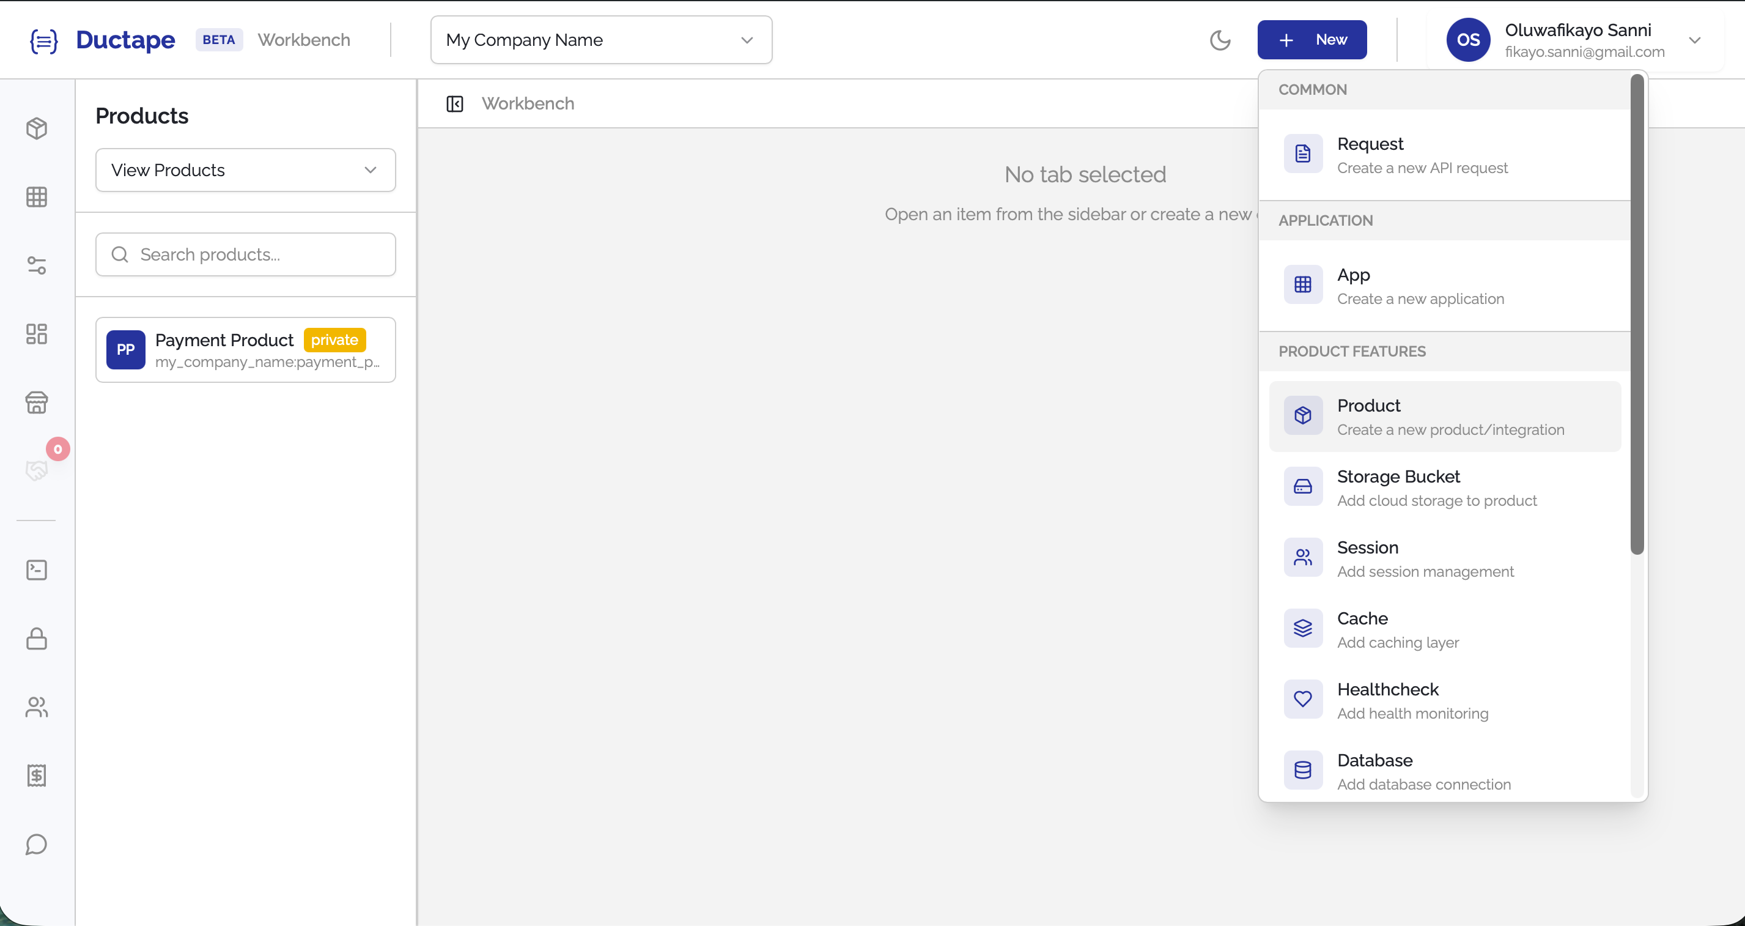Toggle dark mode with the moon icon
Screen dimensions: 1745x926
click(x=1220, y=40)
